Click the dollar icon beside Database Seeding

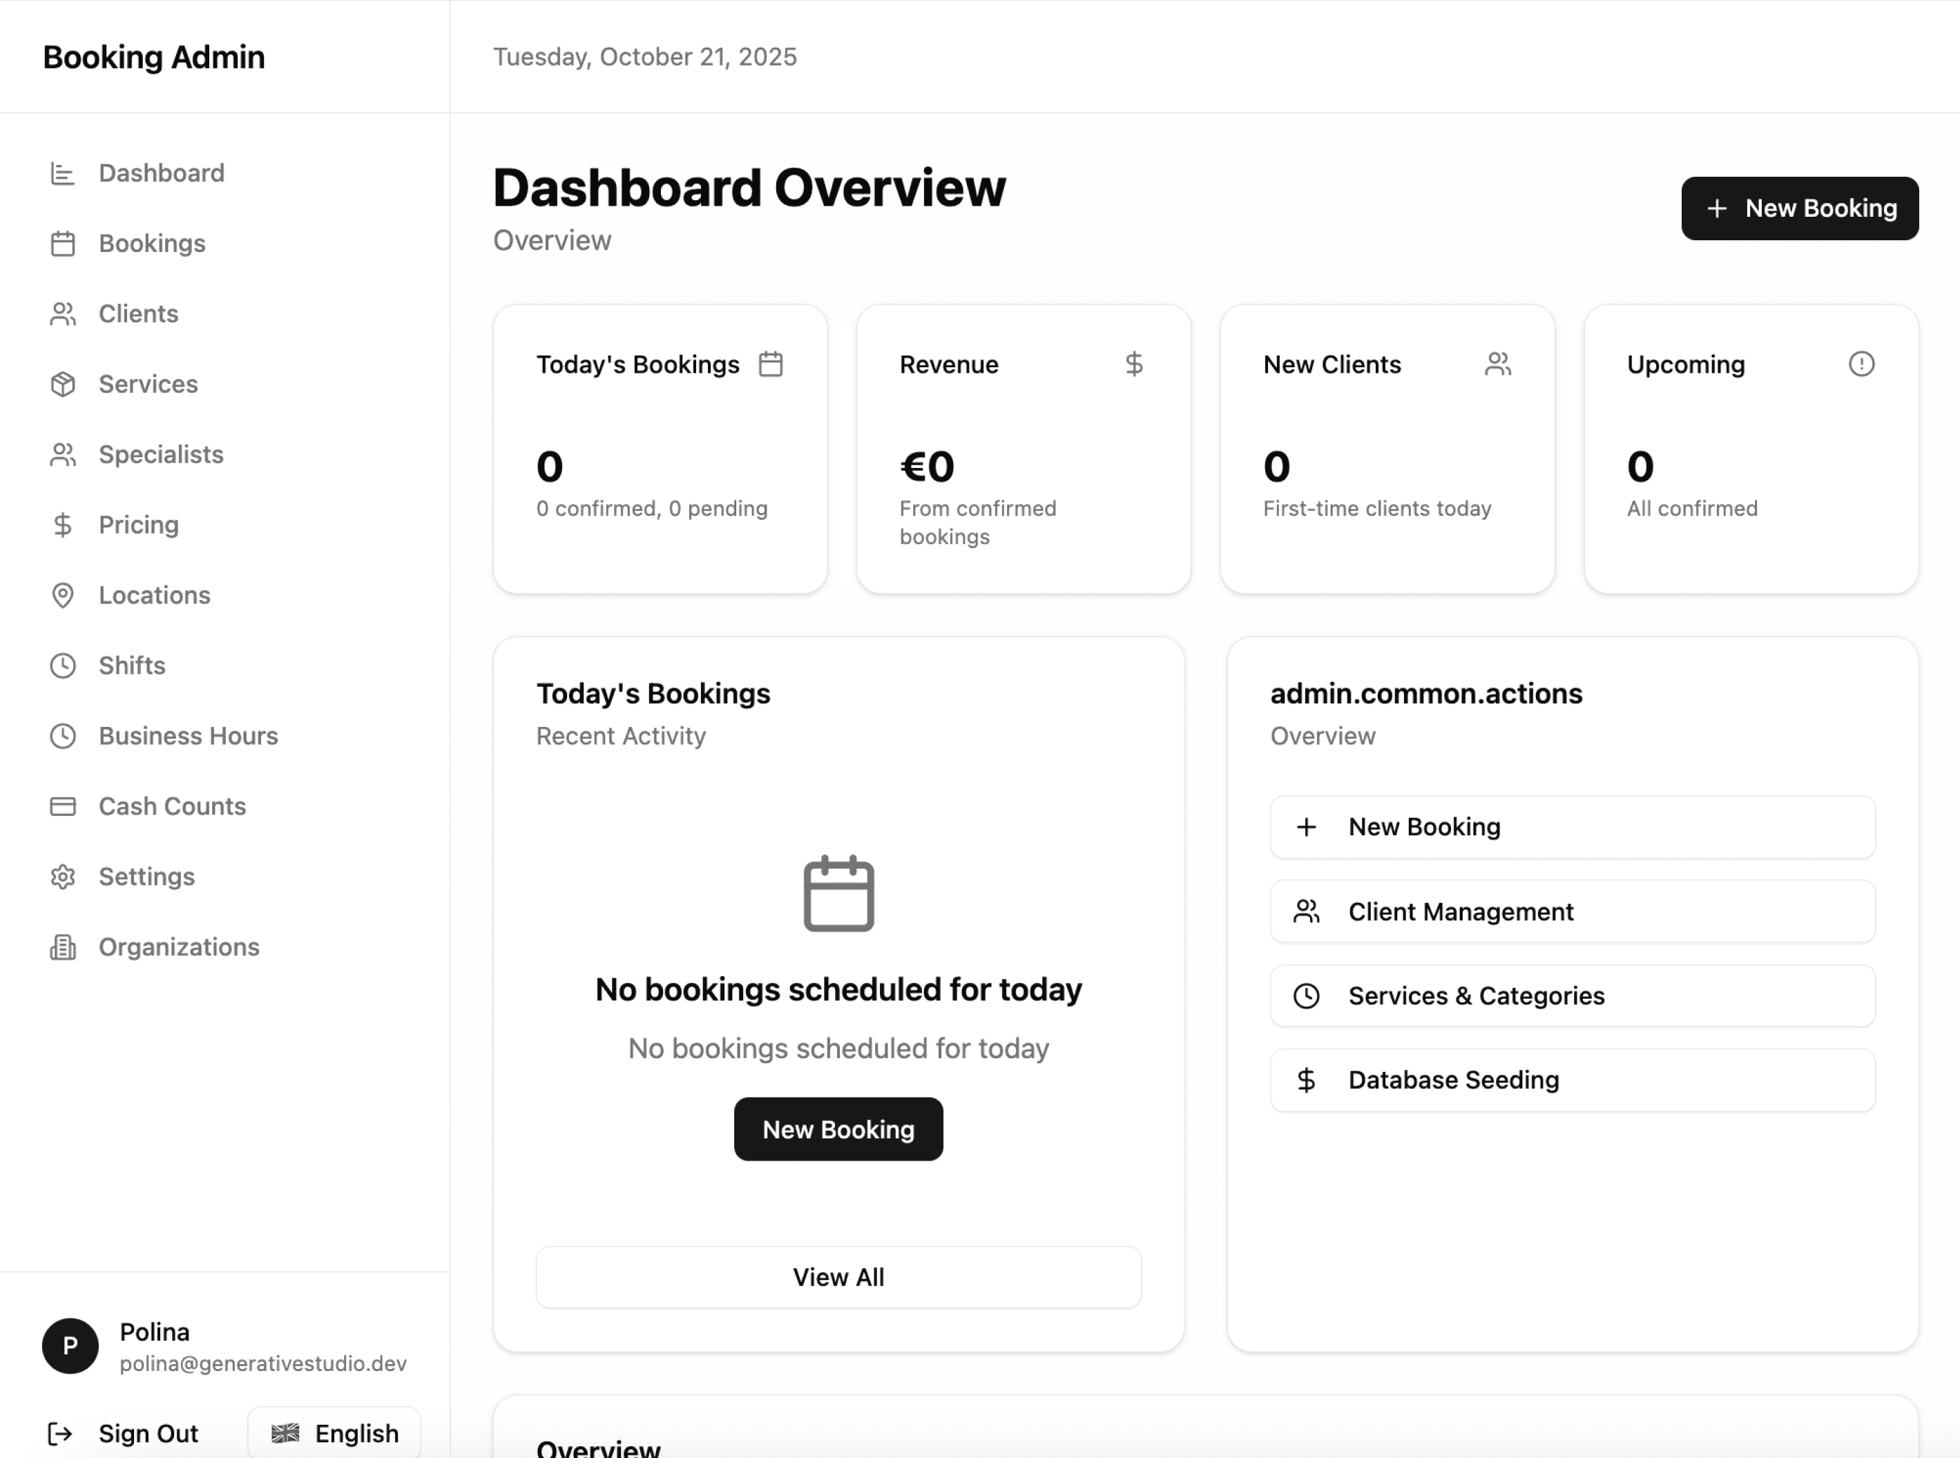click(1307, 1080)
